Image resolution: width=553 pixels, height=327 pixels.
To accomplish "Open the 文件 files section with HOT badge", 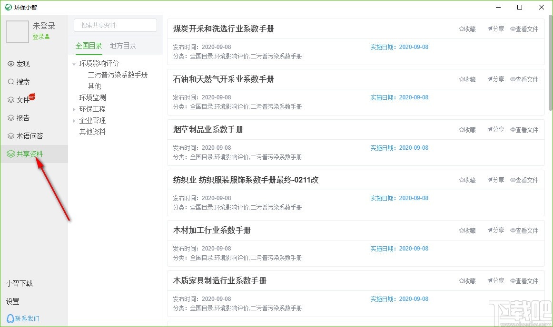I will (21, 100).
